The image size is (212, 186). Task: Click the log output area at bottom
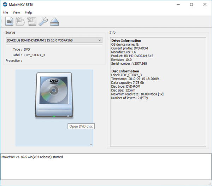click(106, 167)
